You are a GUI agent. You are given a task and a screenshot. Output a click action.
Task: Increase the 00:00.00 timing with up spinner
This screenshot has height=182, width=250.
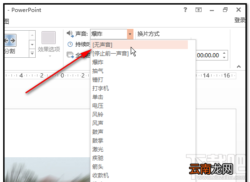click(224, 53)
